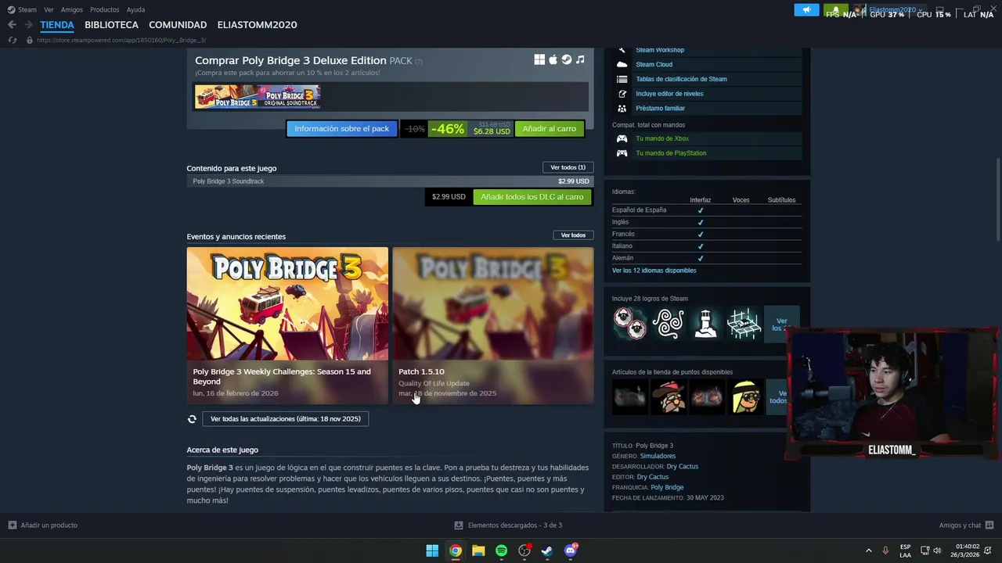1002x563 pixels.
Task: Open the Poly Bridge 3 Soundtrack DLC row
Action: click(390, 181)
